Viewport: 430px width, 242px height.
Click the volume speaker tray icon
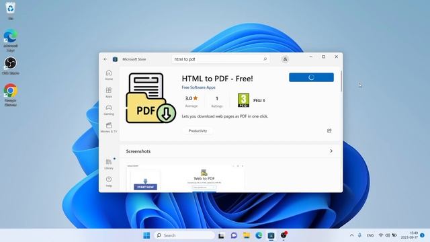tap(388, 235)
